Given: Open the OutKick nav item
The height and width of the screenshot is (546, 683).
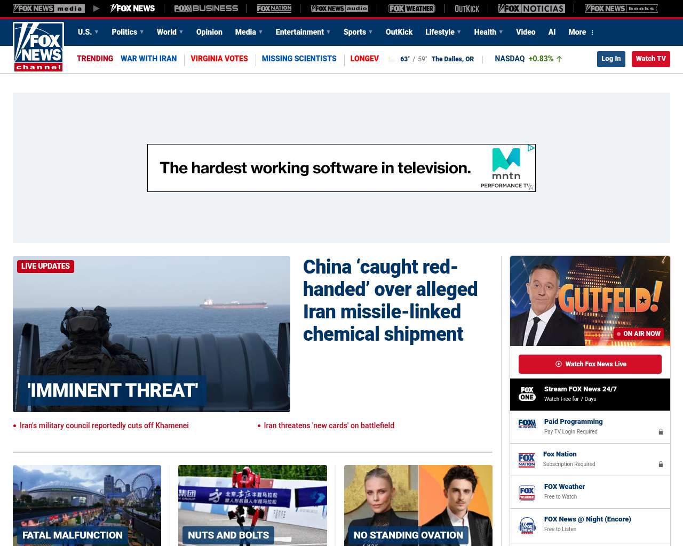Looking at the screenshot, I should 399,32.
